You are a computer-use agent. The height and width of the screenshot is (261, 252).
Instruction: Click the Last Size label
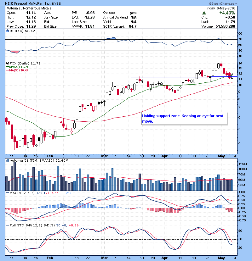point(79,22)
